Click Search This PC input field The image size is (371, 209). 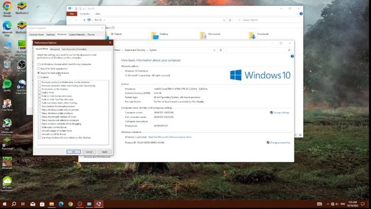268,20
